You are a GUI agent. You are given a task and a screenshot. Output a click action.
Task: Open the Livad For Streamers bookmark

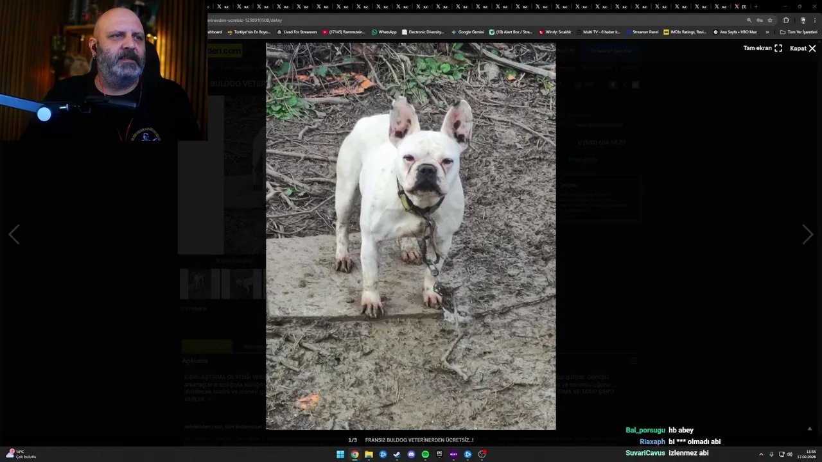point(297,31)
